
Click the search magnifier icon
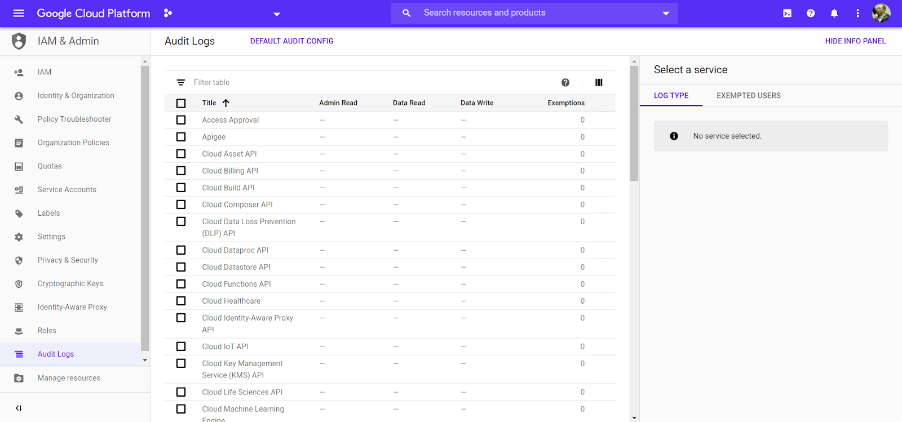click(406, 13)
